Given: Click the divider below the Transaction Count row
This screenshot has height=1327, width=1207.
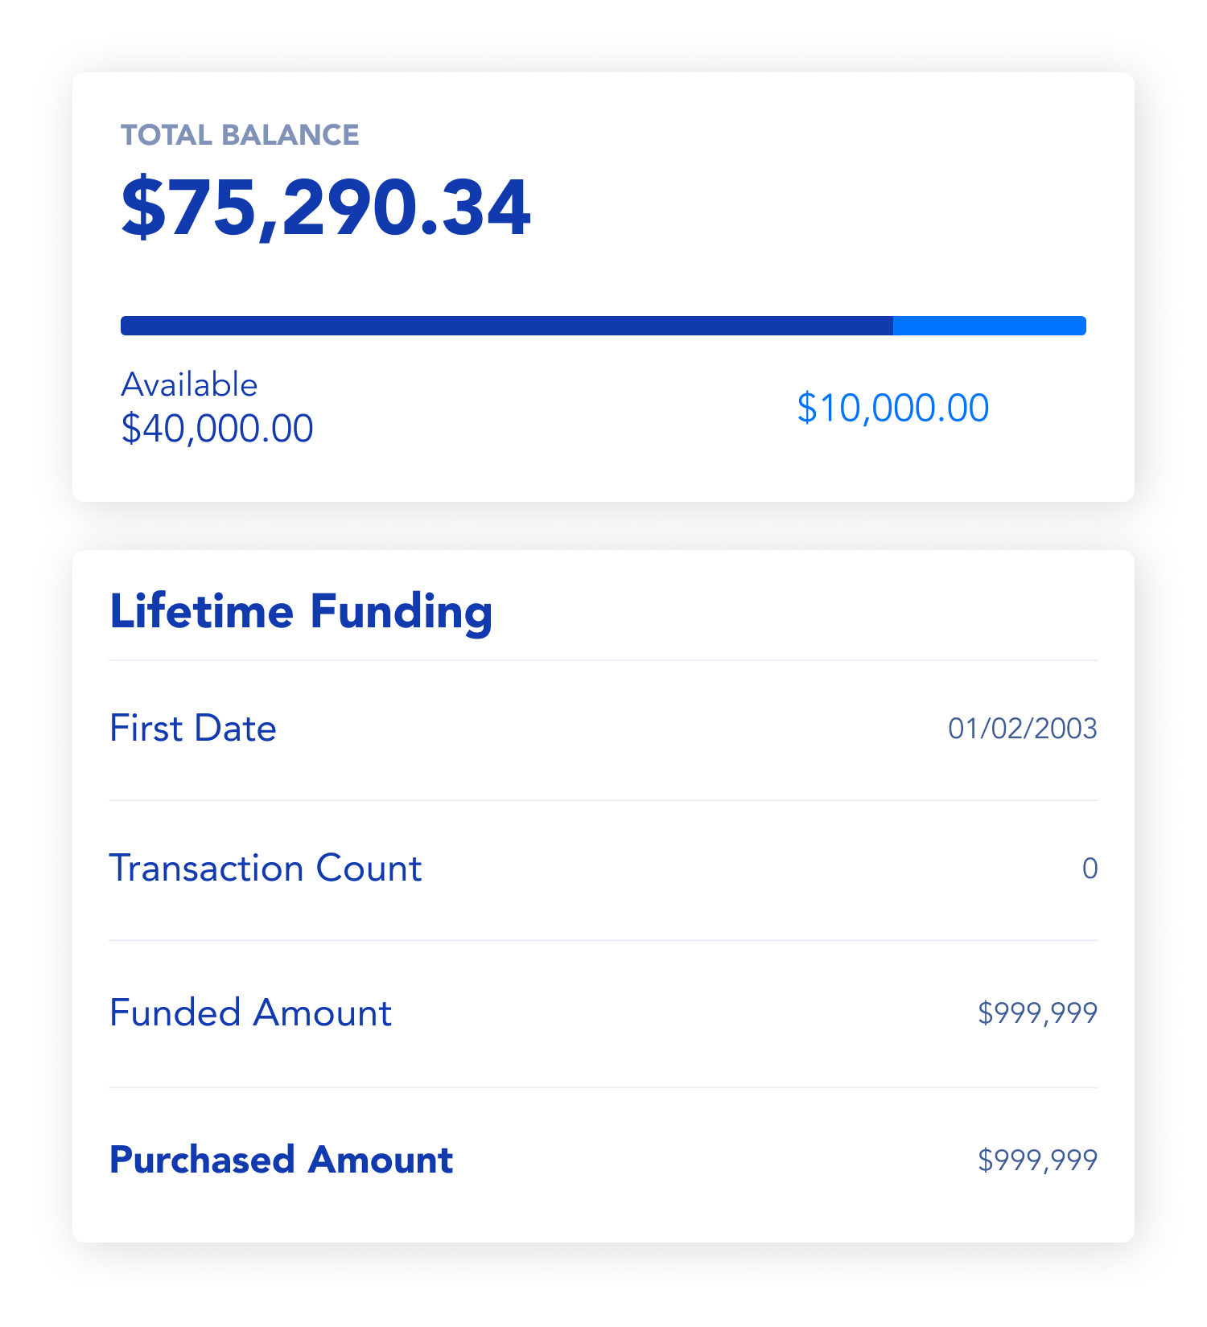Looking at the screenshot, I should (603, 940).
